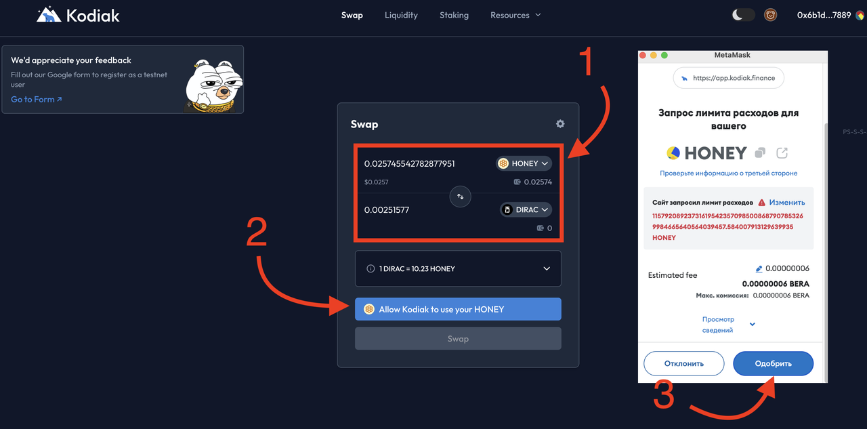The image size is (867, 429).
Task: Open the Liquidity tab
Action: coord(401,15)
